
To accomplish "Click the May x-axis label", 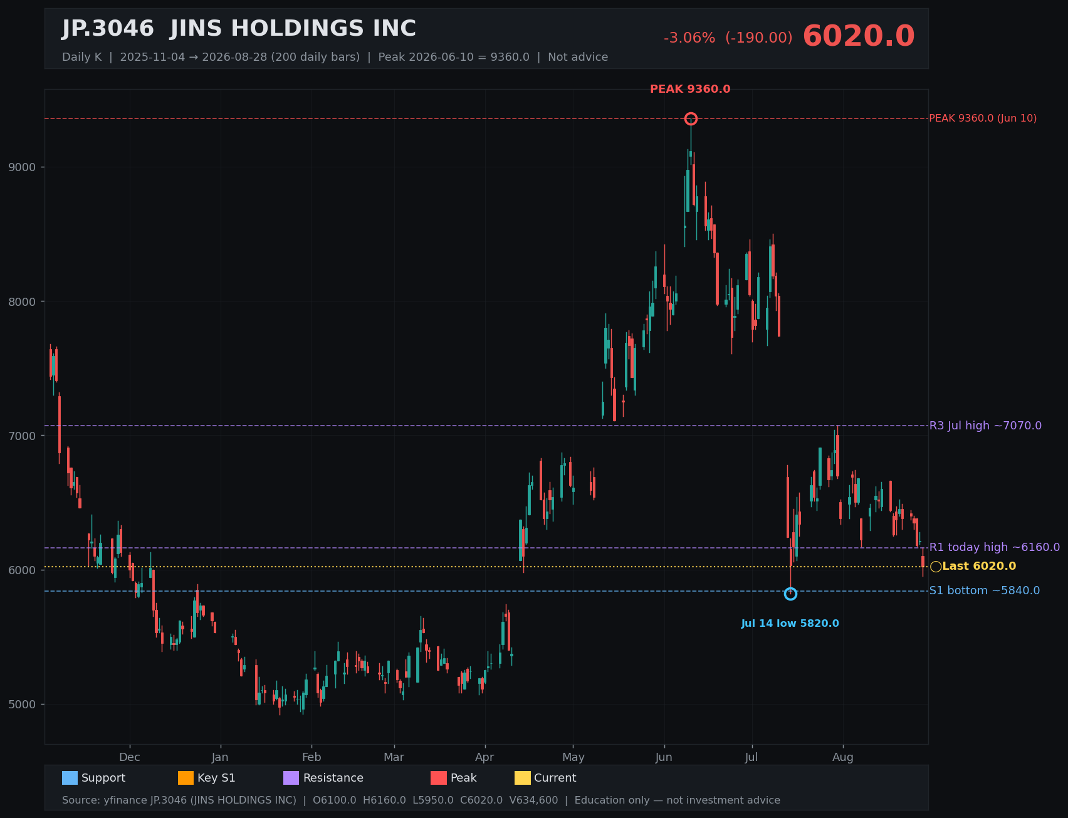I will tap(573, 757).
